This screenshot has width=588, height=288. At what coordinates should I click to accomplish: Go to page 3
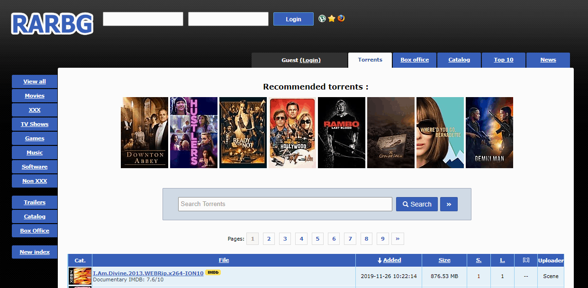285,239
